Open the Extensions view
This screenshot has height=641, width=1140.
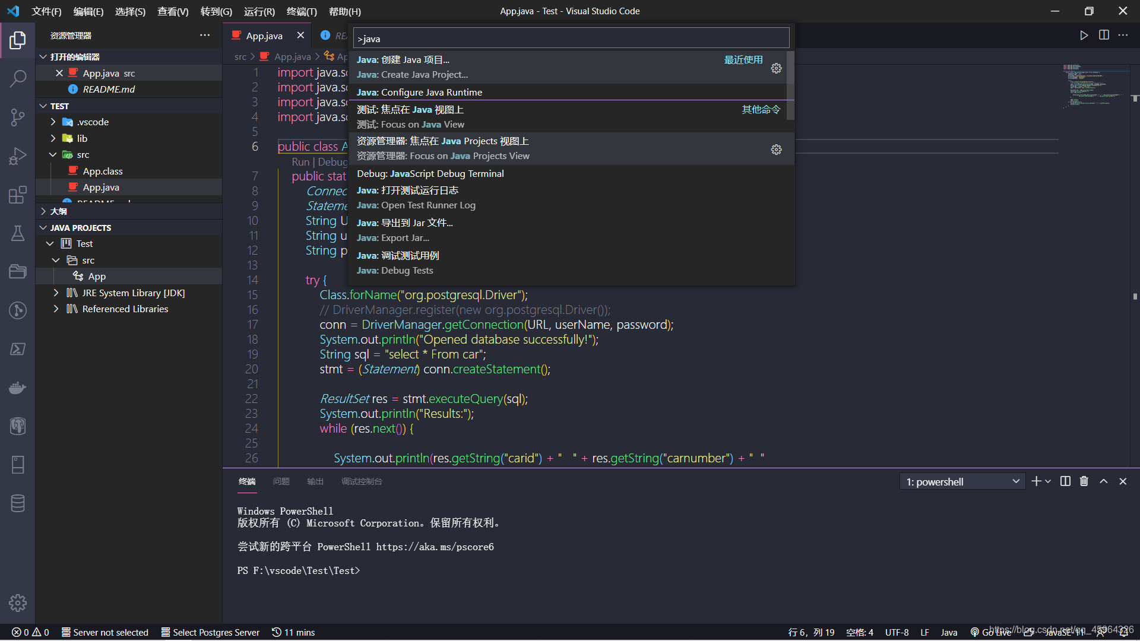[18, 195]
